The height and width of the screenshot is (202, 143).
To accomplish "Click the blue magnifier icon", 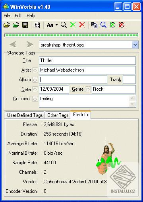I will click(x=103, y=25).
